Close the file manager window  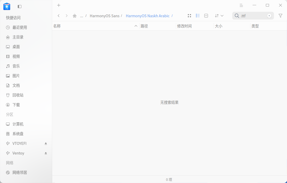tap(280, 5)
